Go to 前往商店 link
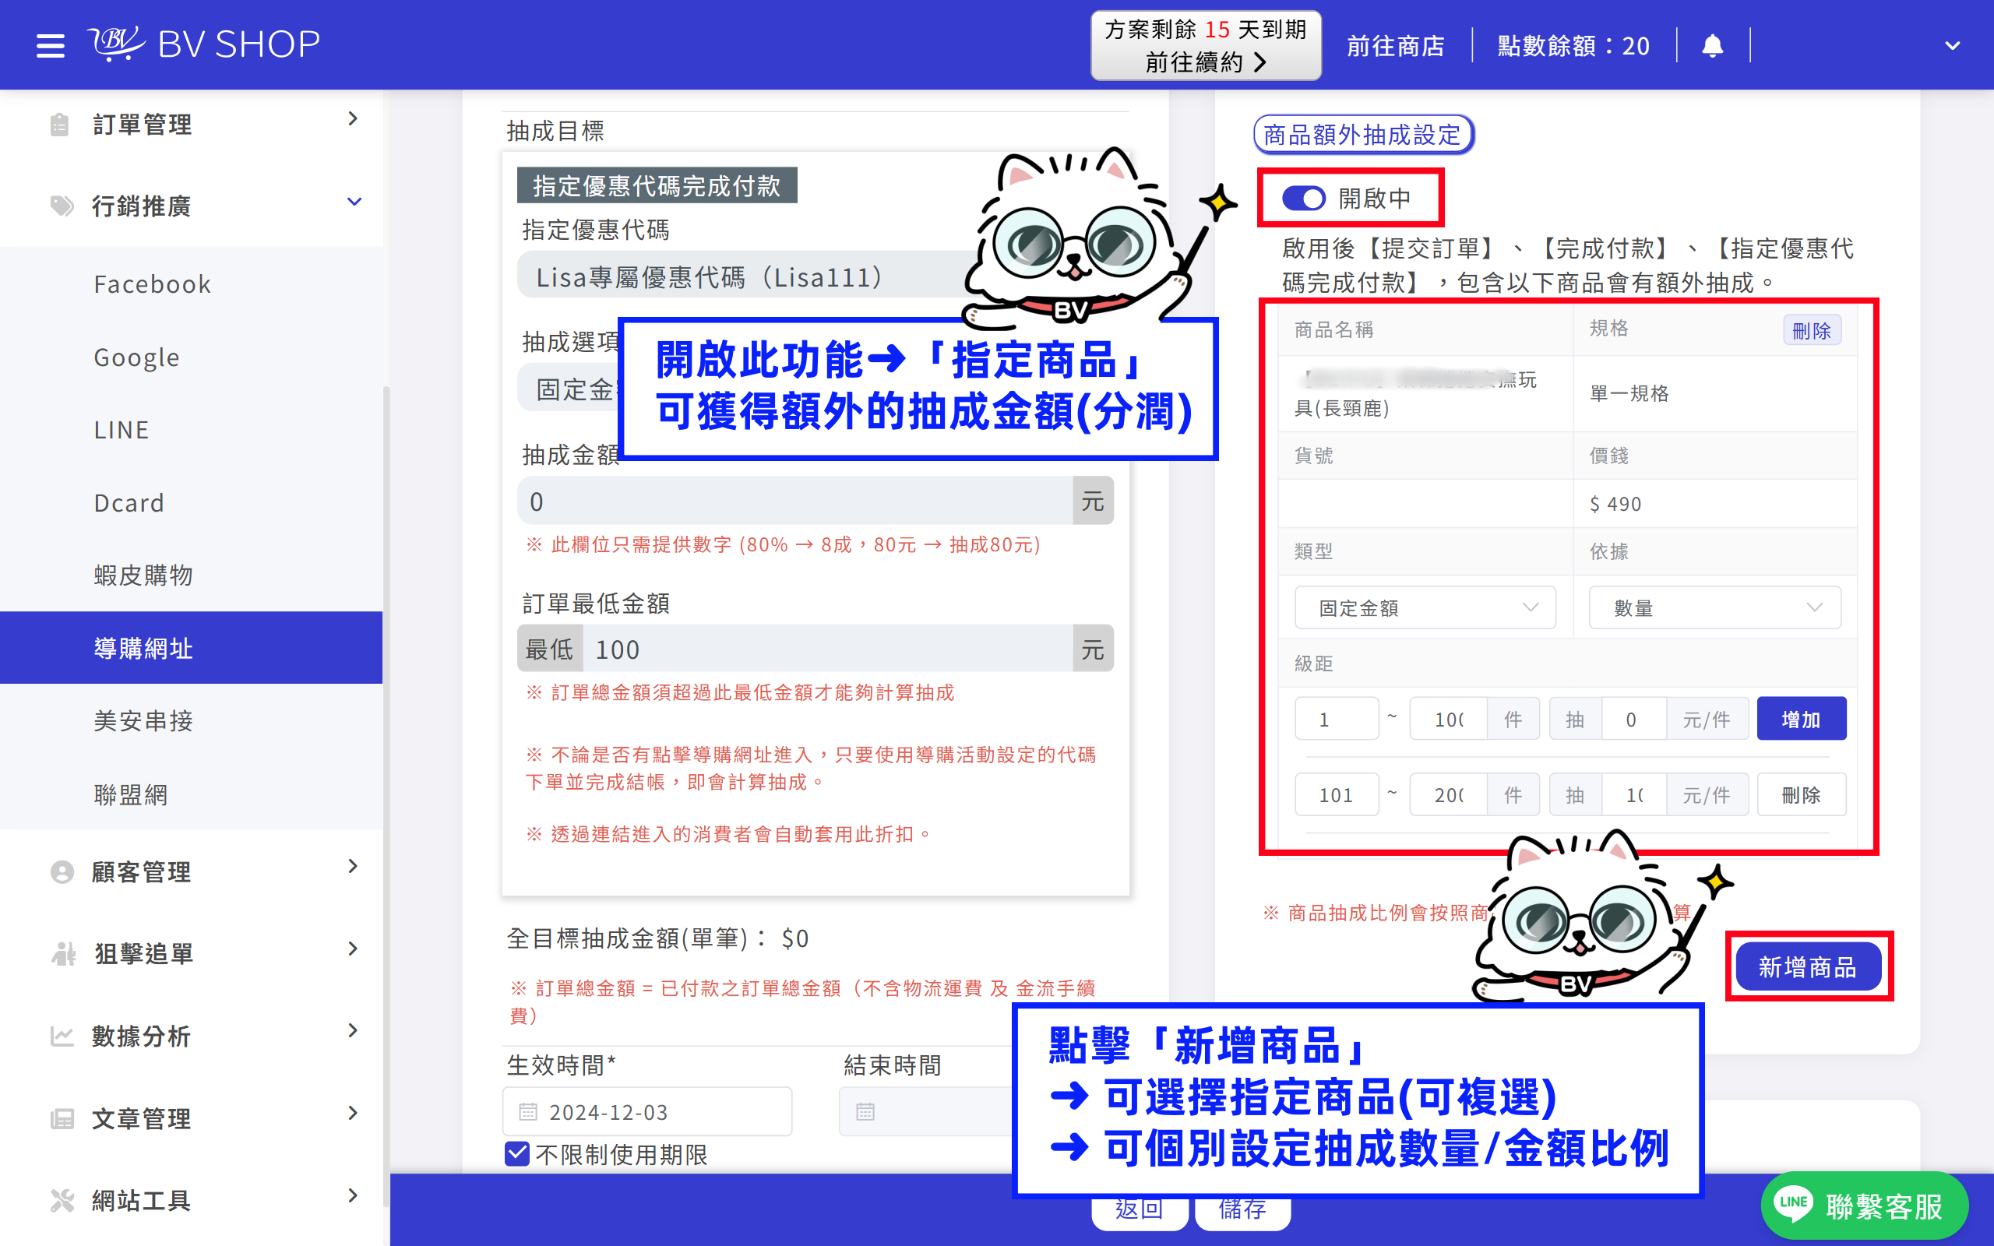1994x1246 pixels. 1396,45
